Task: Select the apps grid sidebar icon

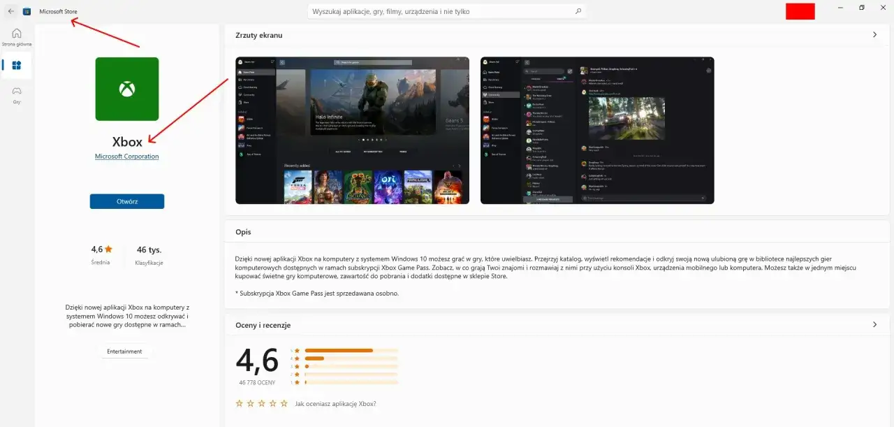Action: pos(17,66)
